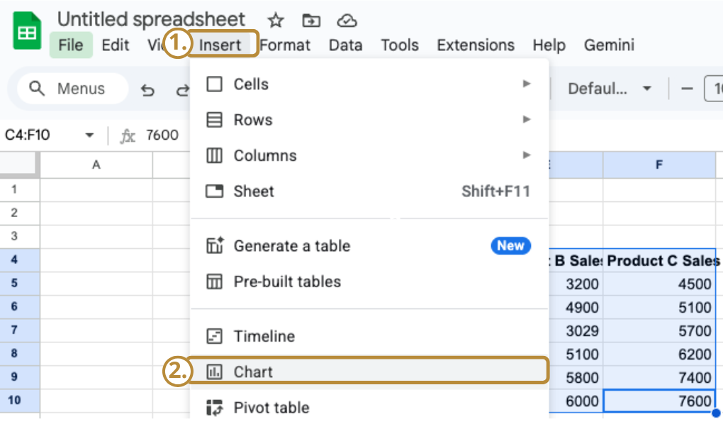Screen dimensions: 723x424
Task: Open the Default font dropdown
Action: pos(609,89)
